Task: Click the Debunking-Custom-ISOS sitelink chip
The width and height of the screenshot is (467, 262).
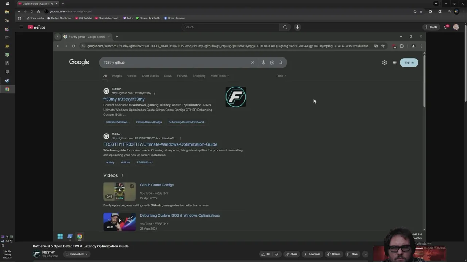Action: (x=187, y=122)
